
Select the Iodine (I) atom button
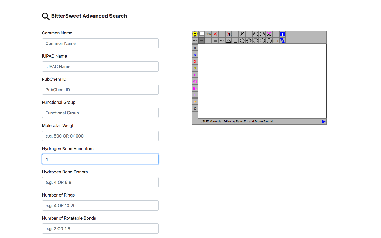tap(195, 95)
